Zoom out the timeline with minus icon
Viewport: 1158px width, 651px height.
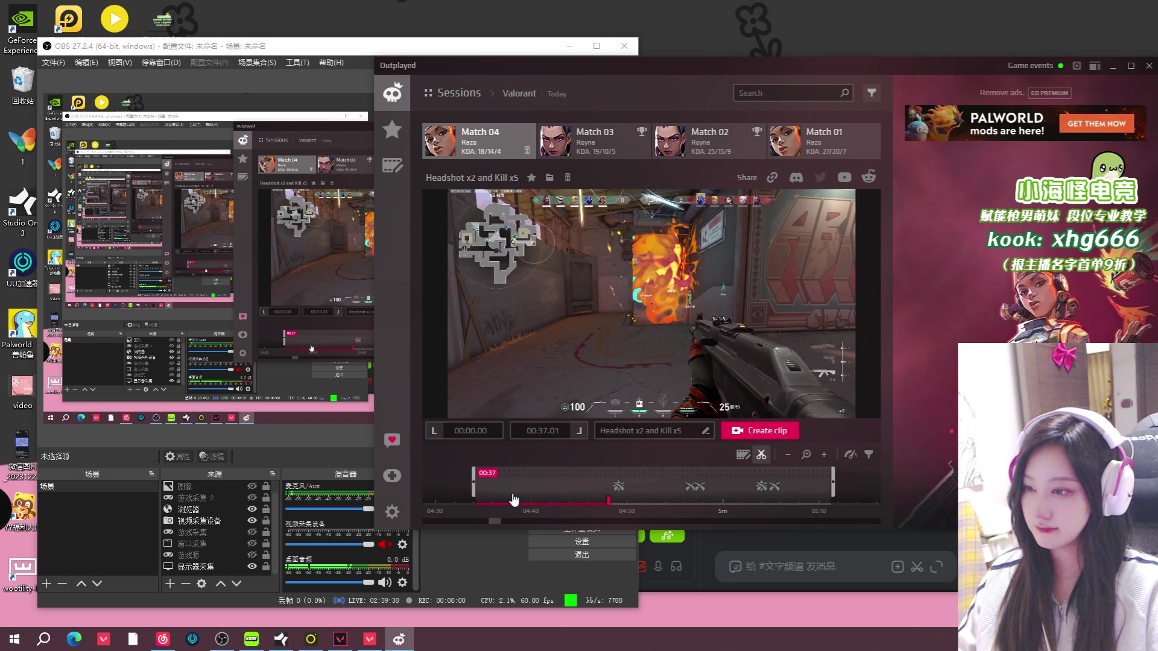[788, 454]
